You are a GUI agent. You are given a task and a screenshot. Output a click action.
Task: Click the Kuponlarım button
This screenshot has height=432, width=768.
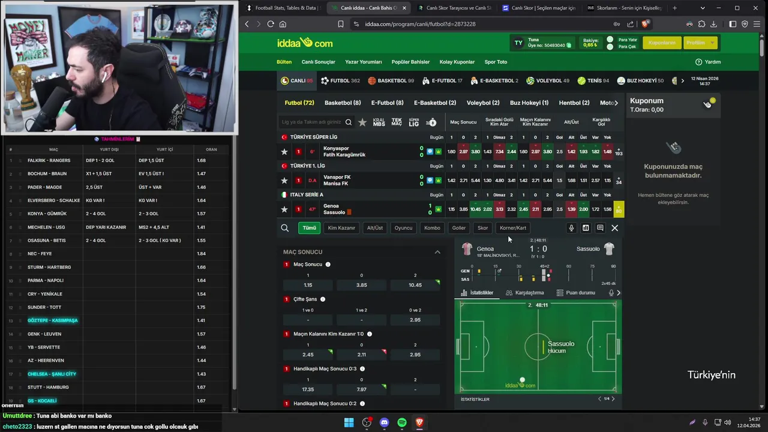[662, 43]
